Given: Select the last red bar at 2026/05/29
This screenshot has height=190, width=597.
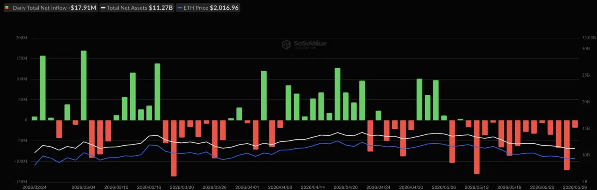Looking at the screenshot, I should coord(575,124).
